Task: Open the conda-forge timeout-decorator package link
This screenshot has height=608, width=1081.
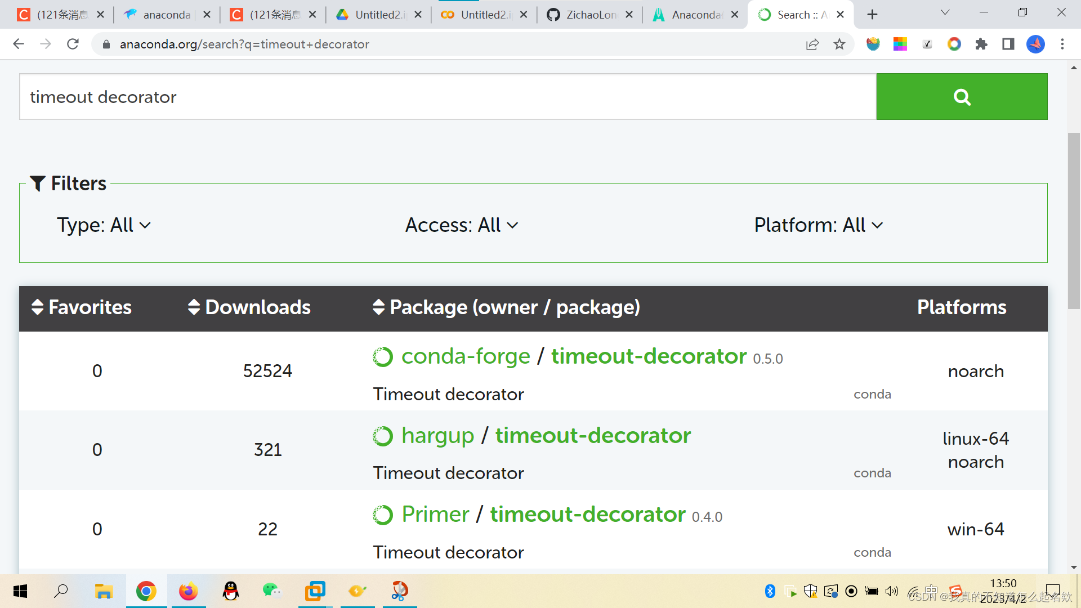Action: (649, 356)
